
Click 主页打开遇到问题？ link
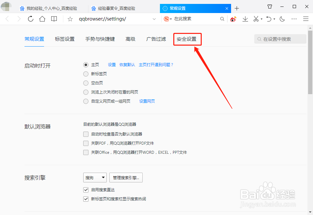pyautogui.click(x=156, y=65)
